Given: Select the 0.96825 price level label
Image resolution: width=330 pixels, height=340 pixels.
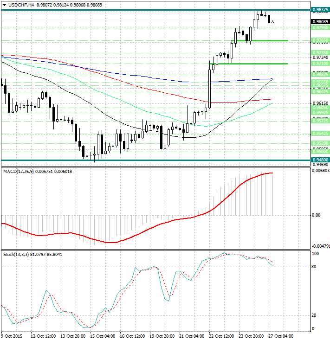Looking at the screenshot, I should click(x=320, y=75).
